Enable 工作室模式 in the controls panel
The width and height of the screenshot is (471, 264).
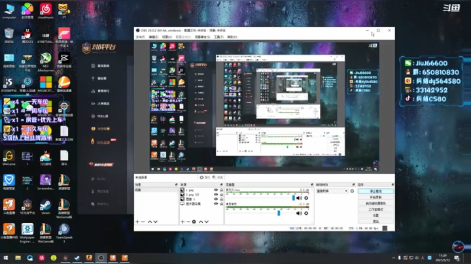[375, 209]
